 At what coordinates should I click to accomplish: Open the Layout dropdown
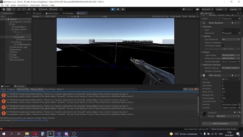pos(235,9)
